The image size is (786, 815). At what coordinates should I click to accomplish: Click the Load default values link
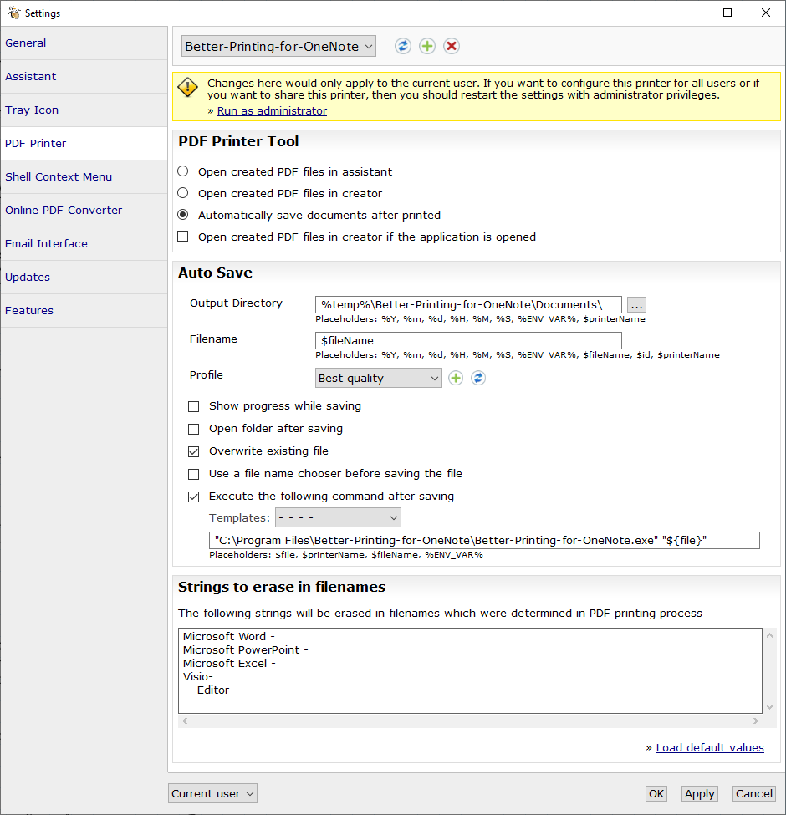click(709, 747)
